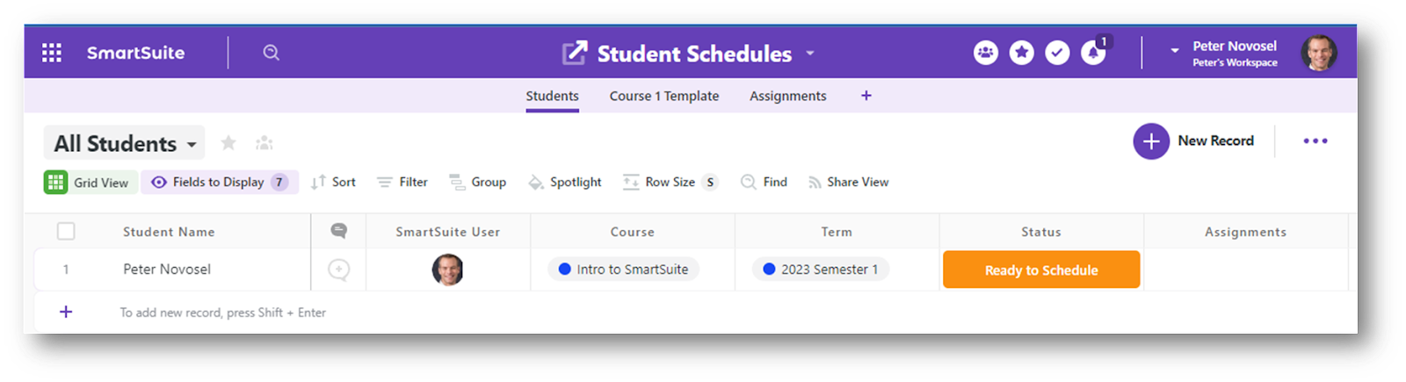The width and height of the screenshot is (1406, 382).
Task: Click Share View in toolbar
Action: [848, 182]
